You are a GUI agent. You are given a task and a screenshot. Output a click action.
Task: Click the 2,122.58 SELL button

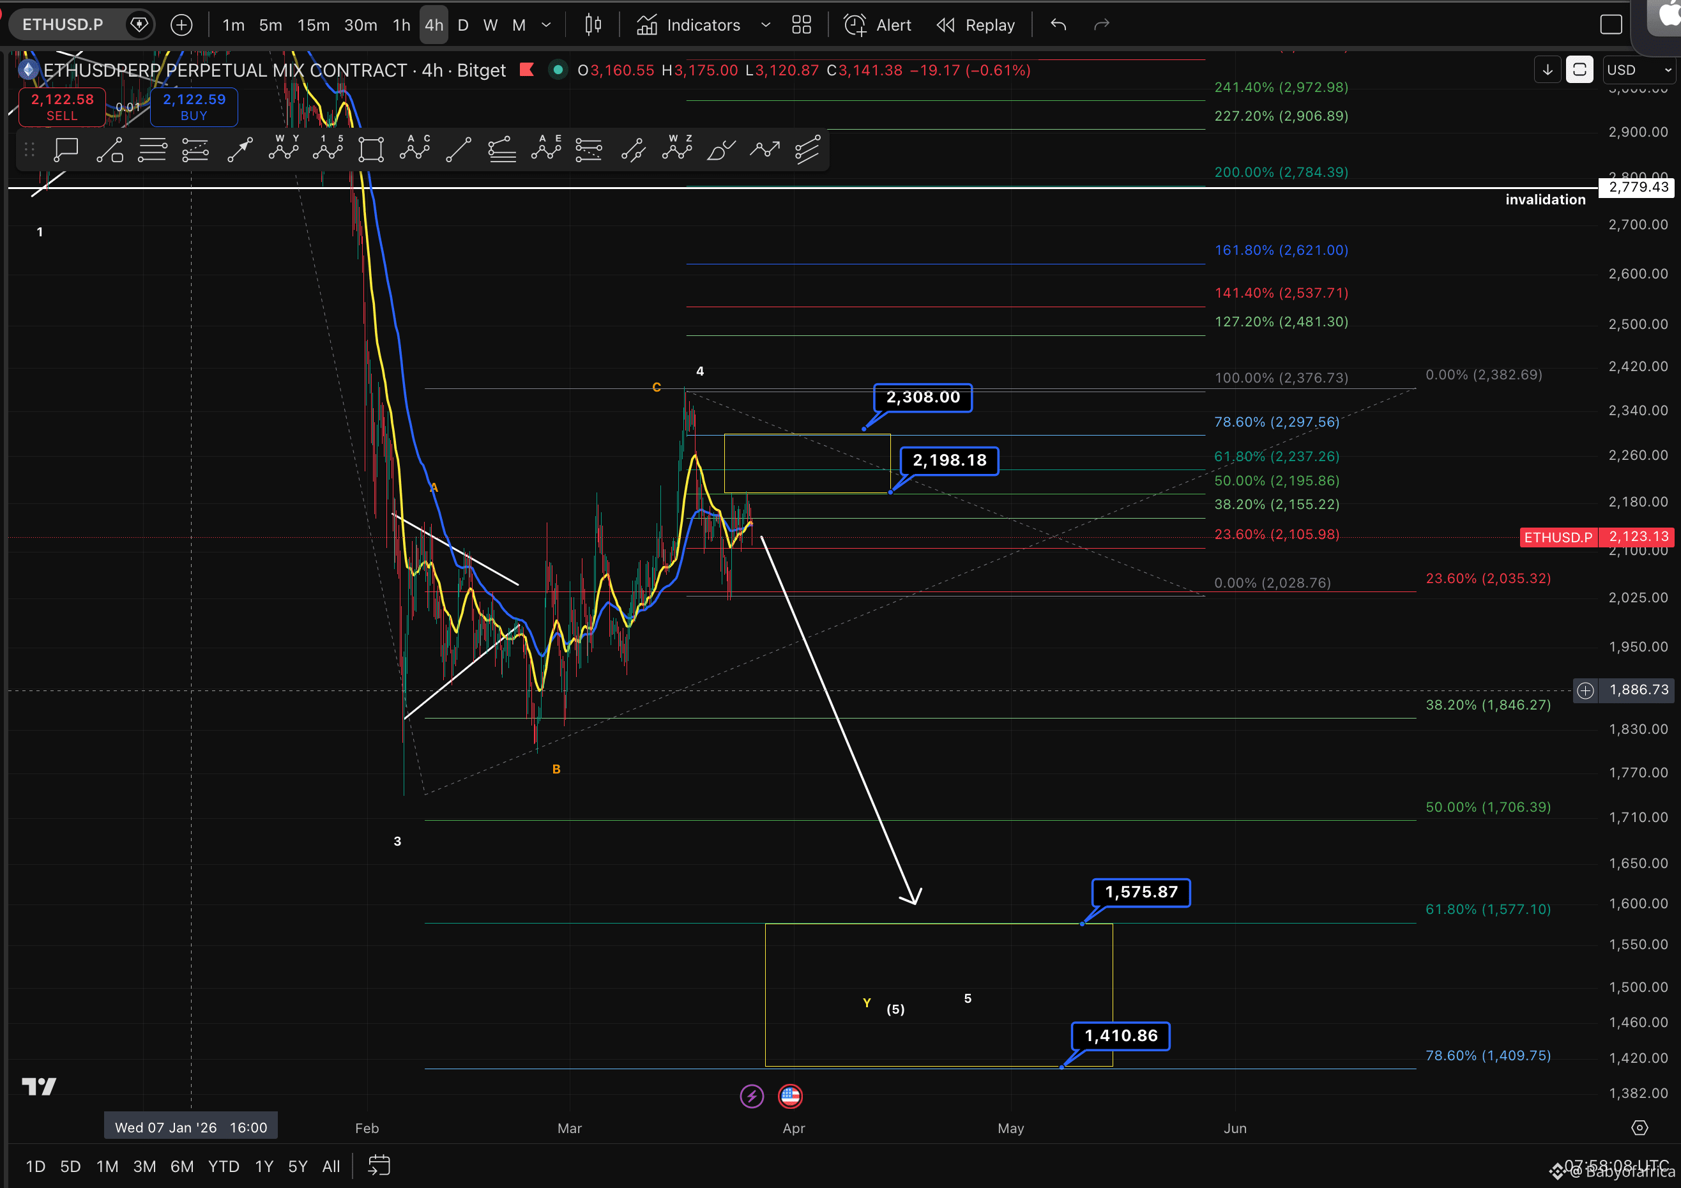pos(62,107)
